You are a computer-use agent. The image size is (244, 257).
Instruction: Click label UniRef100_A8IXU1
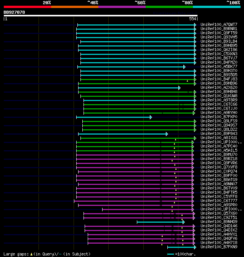click(219, 138)
